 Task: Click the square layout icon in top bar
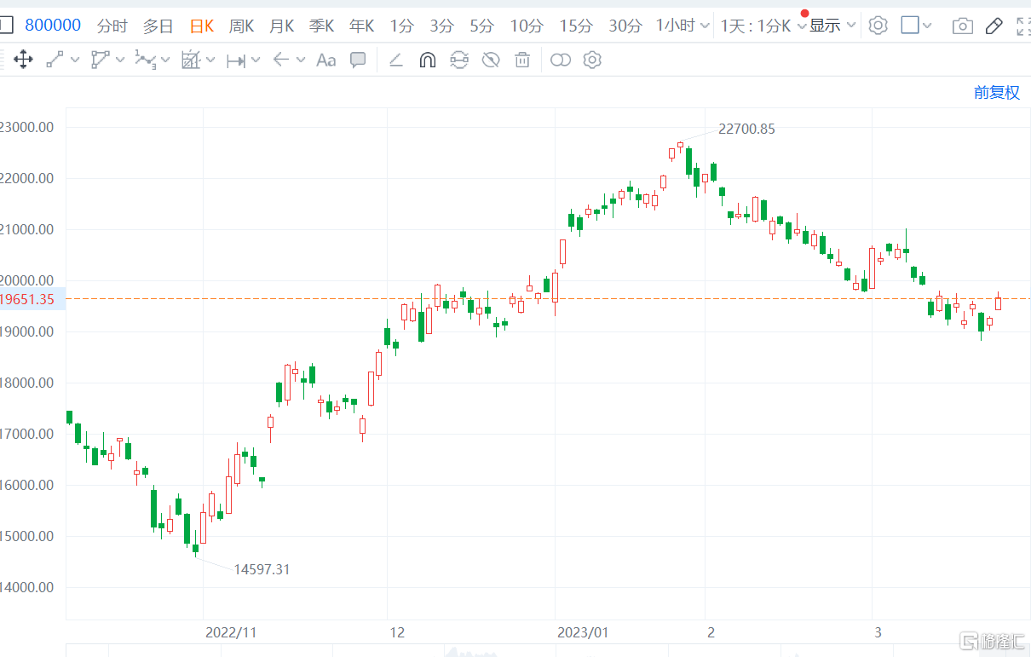tap(910, 26)
